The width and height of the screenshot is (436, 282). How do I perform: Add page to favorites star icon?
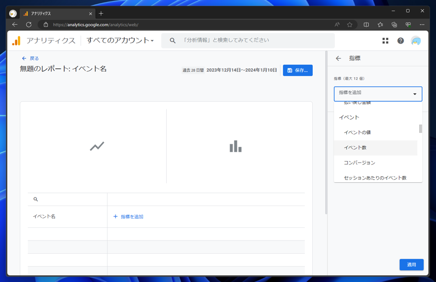pos(349,25)
